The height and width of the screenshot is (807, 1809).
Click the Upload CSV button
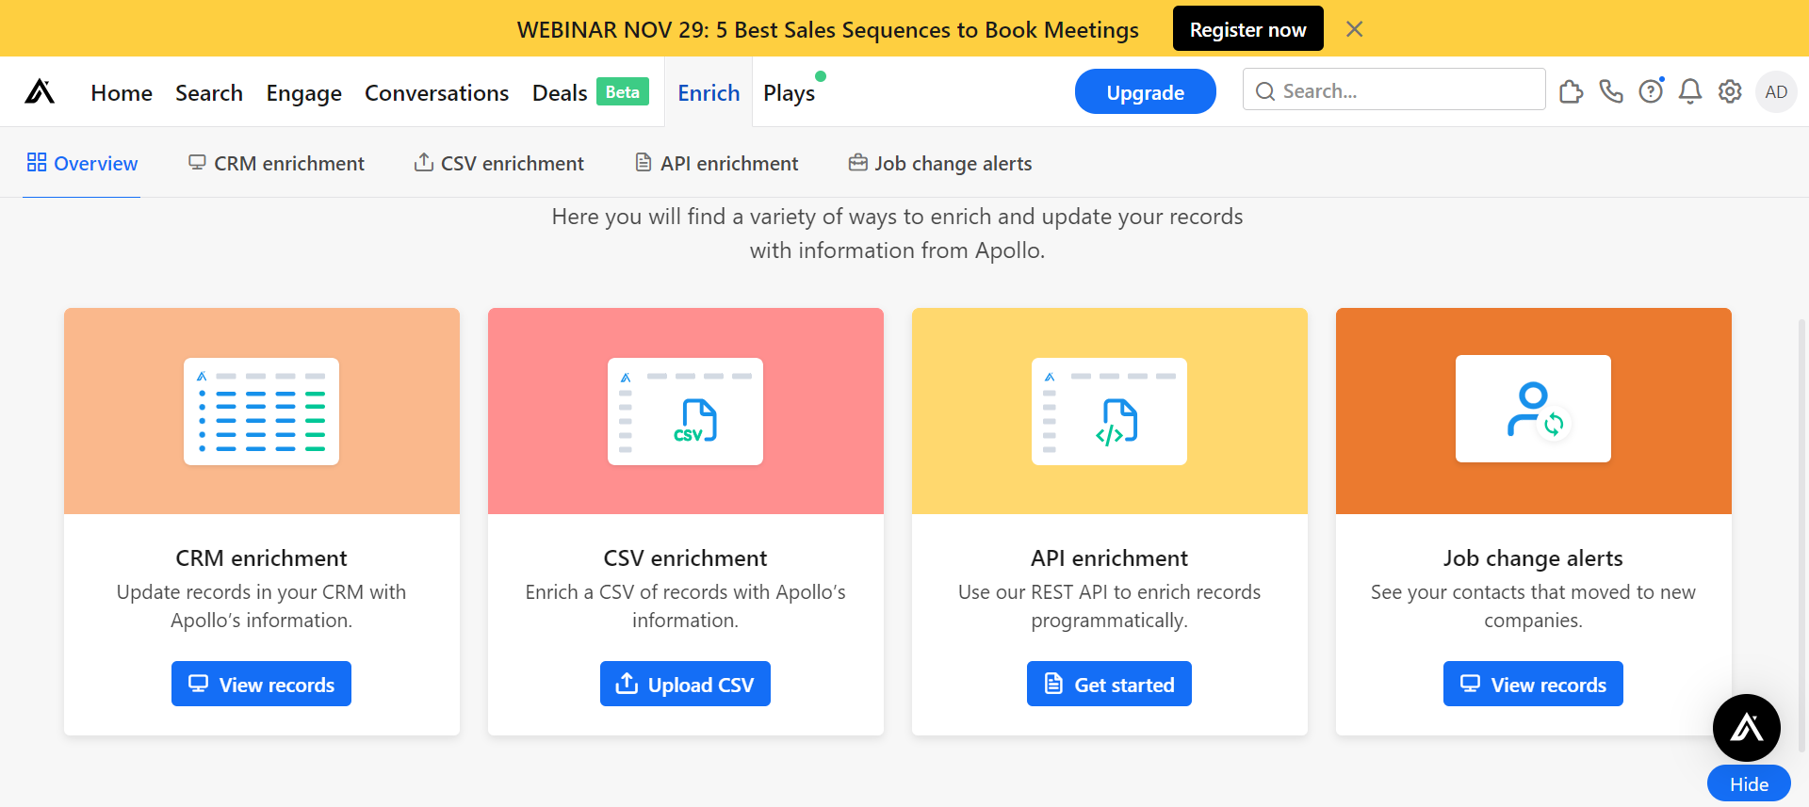685,684
